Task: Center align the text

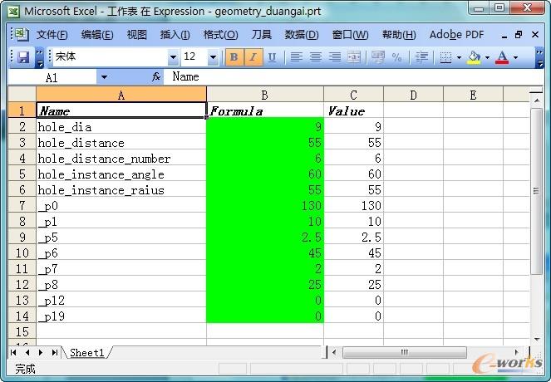Action: (316, 57)
